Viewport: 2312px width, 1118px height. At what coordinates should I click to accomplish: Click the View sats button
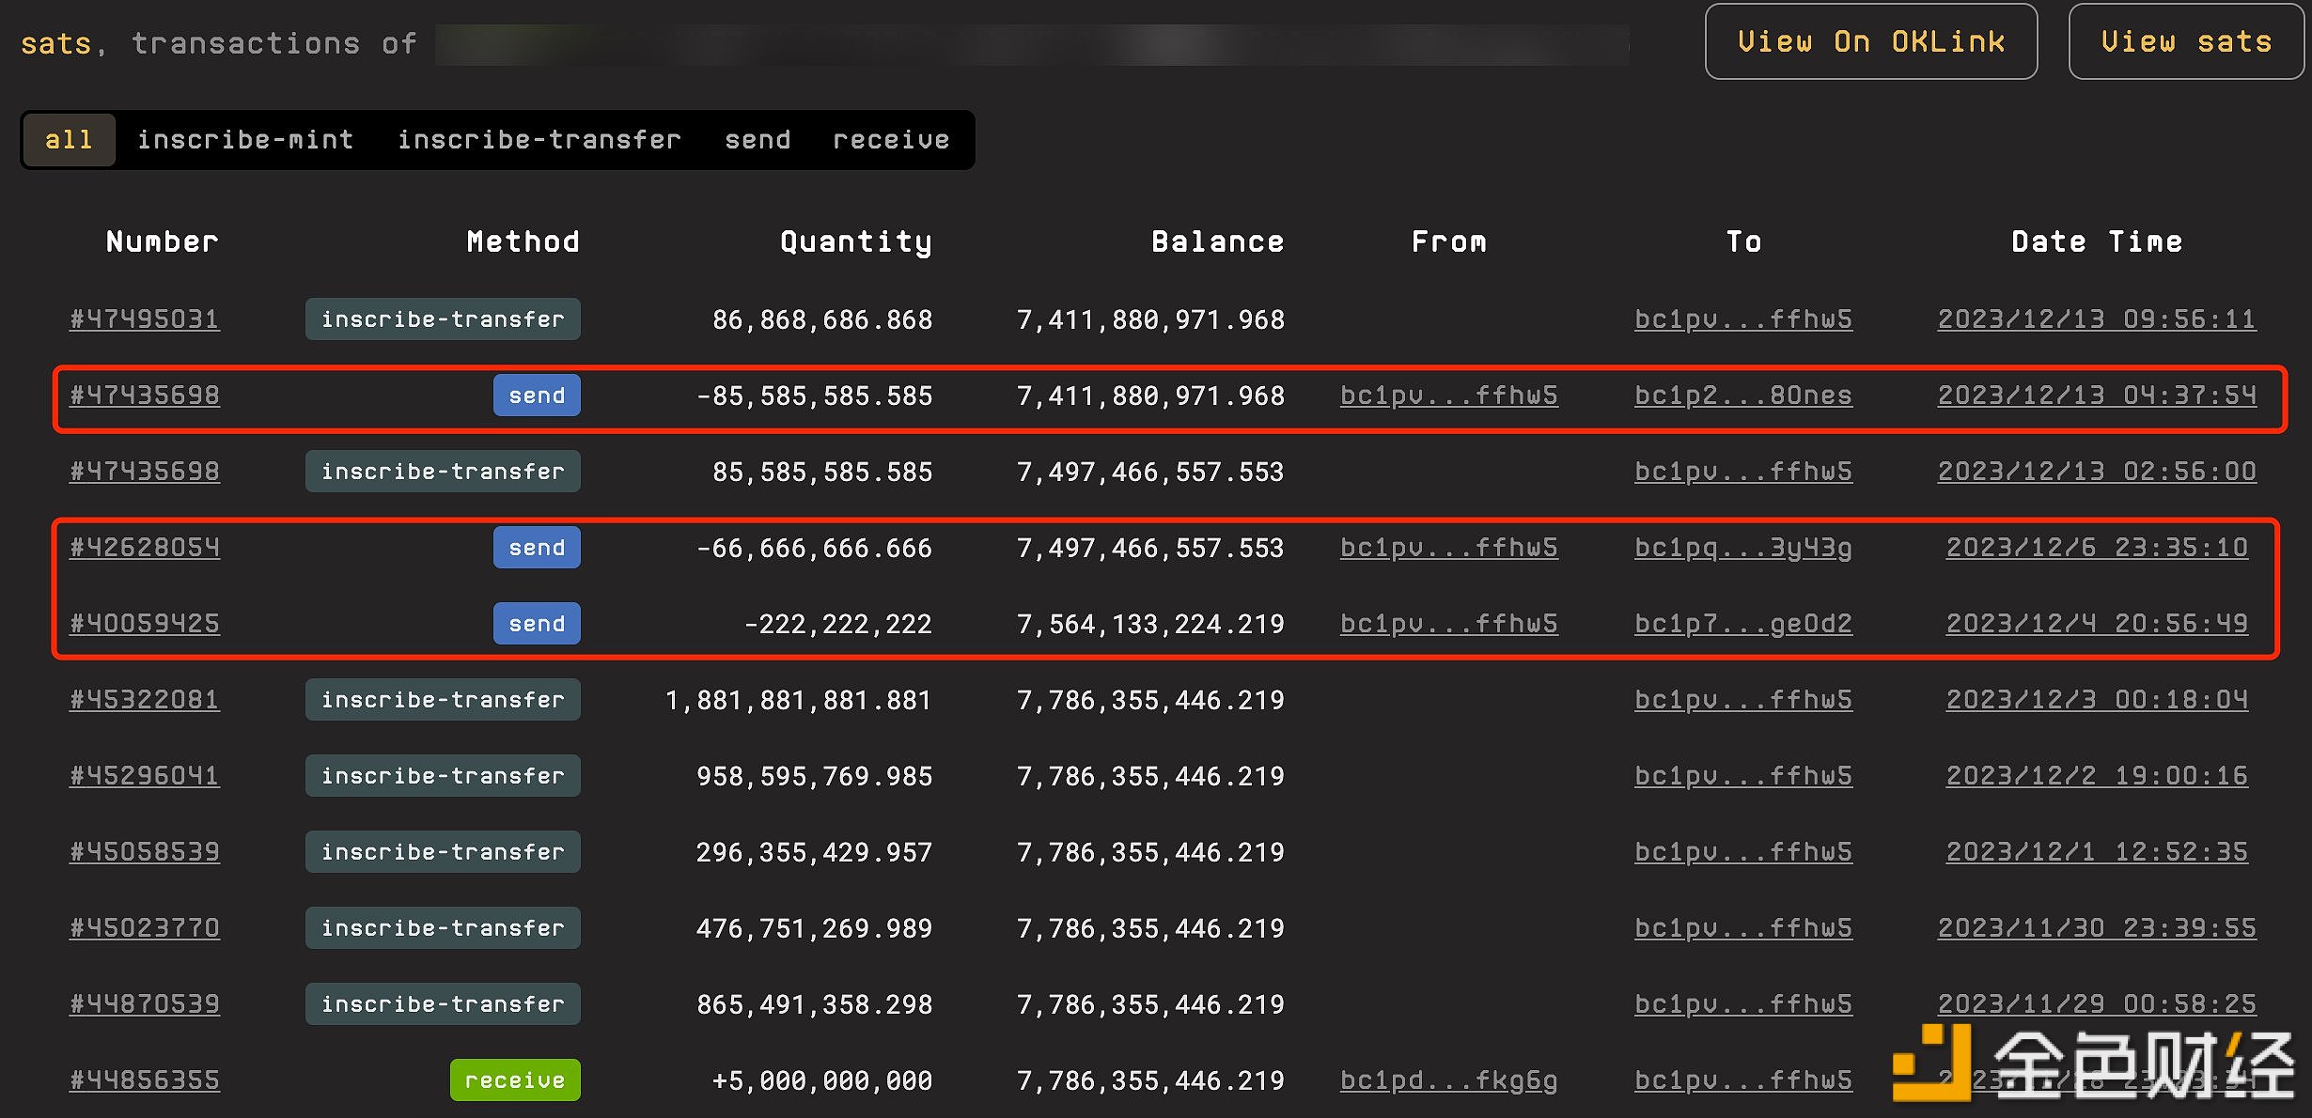coord(2186,41)
